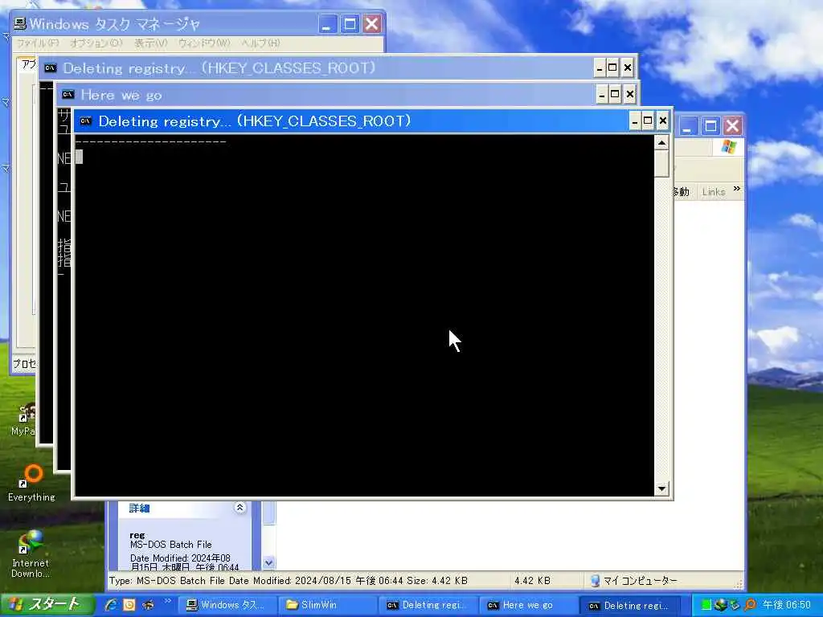The height and width of the screenshot is (617, 823).
Task: Click '4.42 KB' status bar size cell
Action: (532, 581)
